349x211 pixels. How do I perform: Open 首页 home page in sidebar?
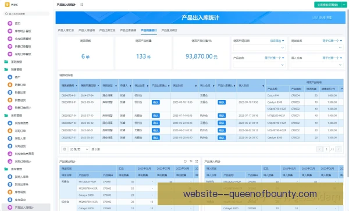click(x=17, y=23)
